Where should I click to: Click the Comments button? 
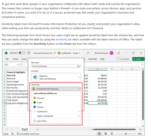point(123,59)
